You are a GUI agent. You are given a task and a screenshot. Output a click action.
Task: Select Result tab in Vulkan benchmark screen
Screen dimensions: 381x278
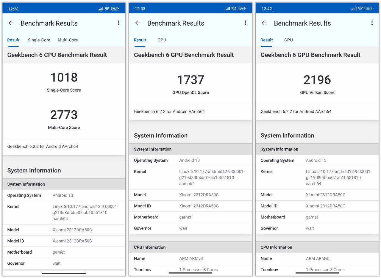point(266,40)
